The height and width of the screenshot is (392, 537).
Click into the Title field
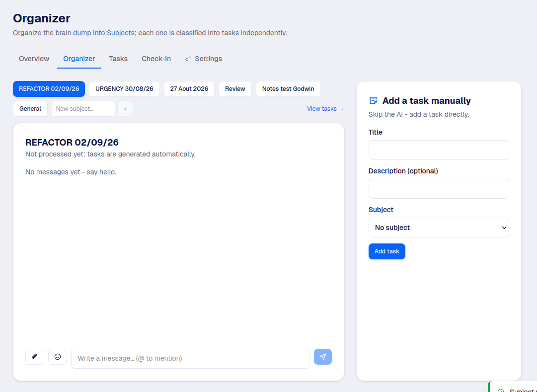pyautogui.click(x=438, y=150)
